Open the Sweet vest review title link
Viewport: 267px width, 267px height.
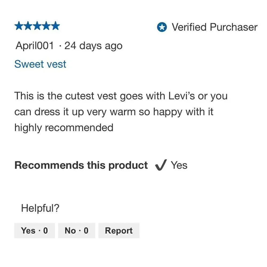click(40, 64)
